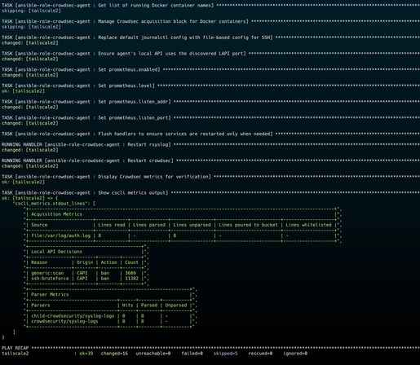Click the 'Parsers' column header
Screen dimensions: 420x365
pos(41,306)
